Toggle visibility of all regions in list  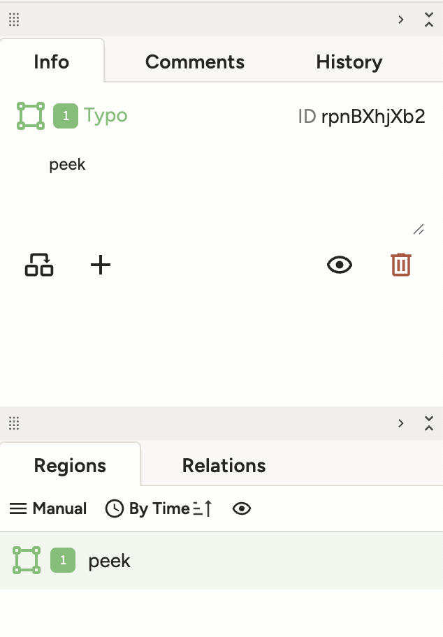click(242, 509)
